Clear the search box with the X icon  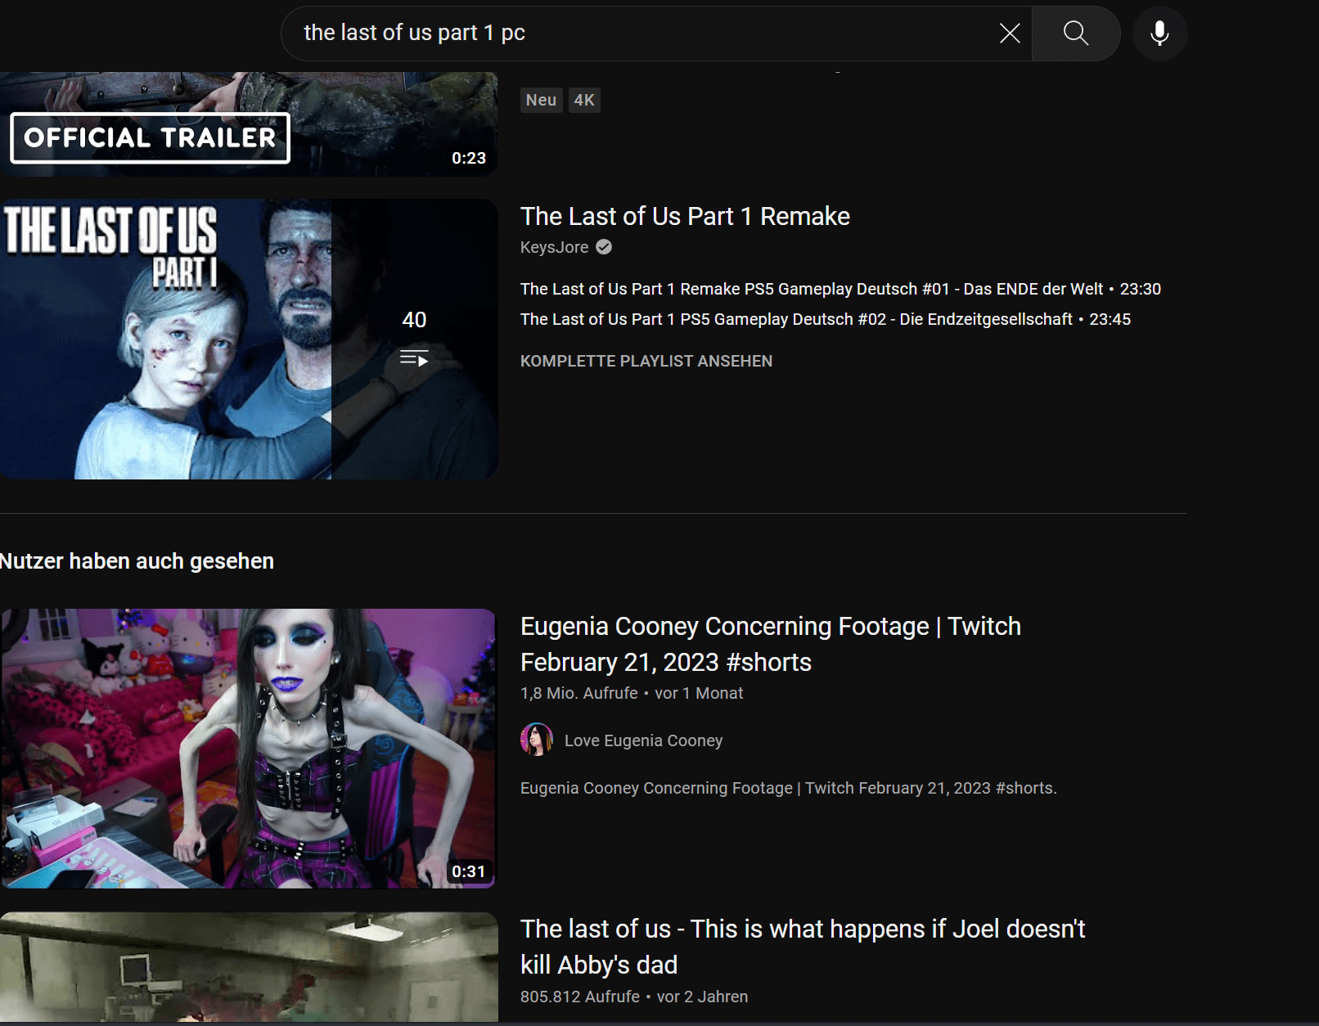click(1010, 33)
